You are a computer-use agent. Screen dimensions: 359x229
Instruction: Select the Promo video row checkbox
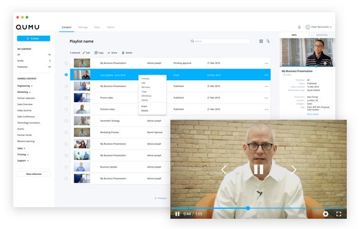tap(66, 98)
